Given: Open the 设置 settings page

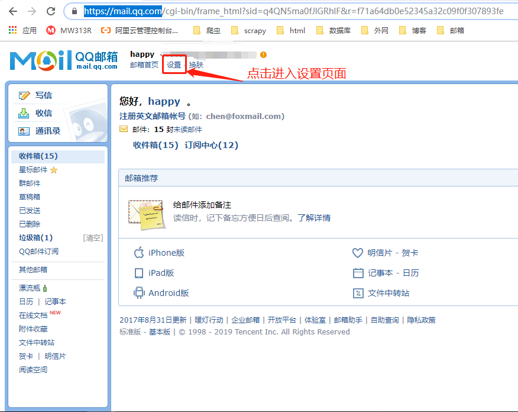Looking at the screenshot, I should (174, 65).
